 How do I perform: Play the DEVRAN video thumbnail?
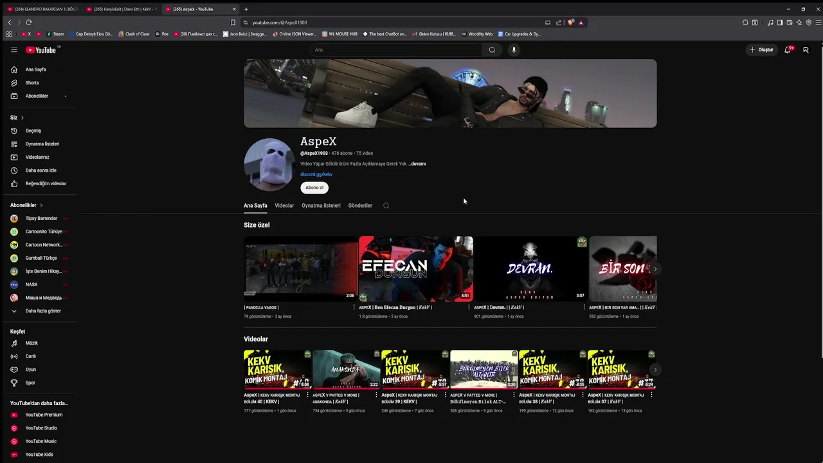(530, 269)
